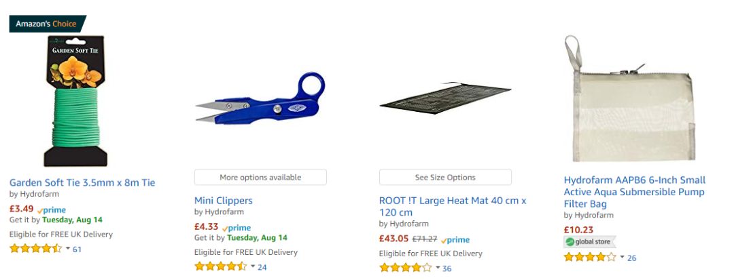Click the Amazon's Choice badge
Viewport: 734px width, 280px height.
pos(46,24)
